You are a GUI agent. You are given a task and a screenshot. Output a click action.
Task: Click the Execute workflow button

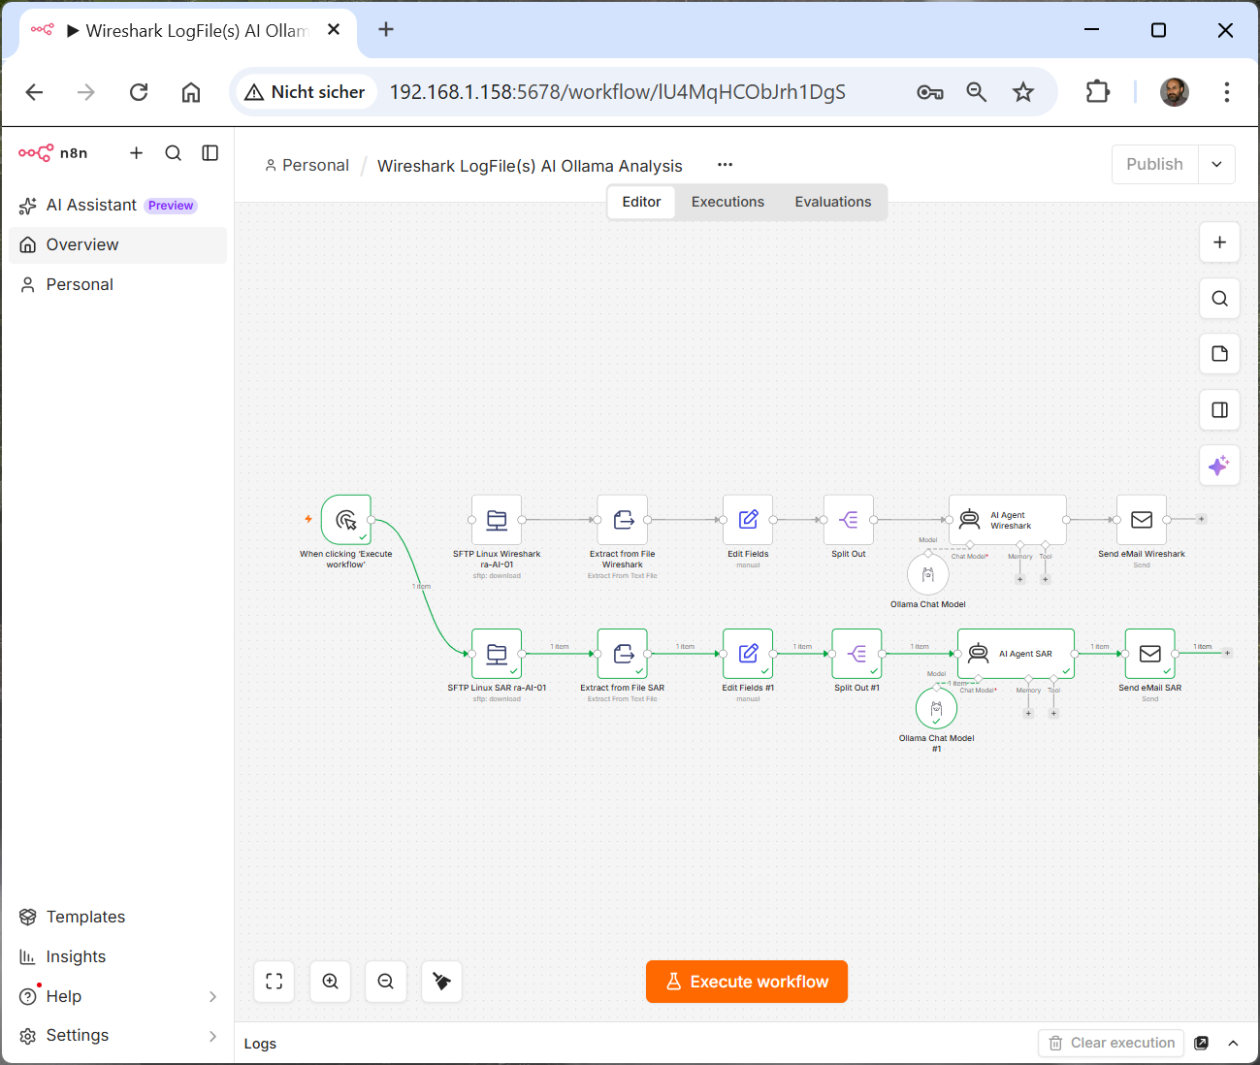point(747,982)
